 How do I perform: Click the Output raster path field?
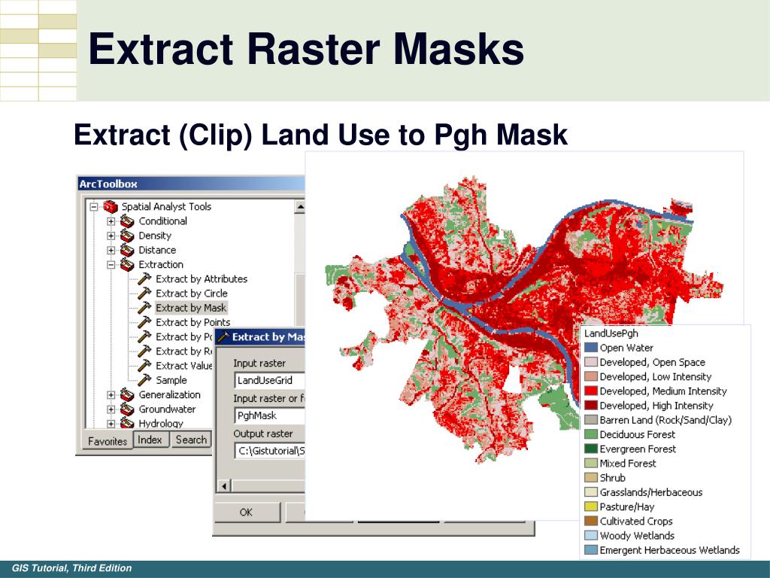tap(269, 451)
